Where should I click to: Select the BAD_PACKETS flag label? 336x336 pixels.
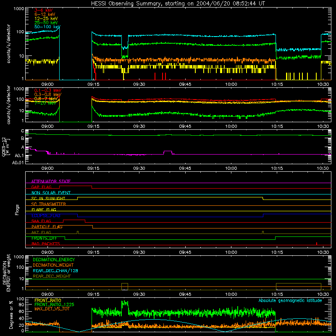coord(46,244)
